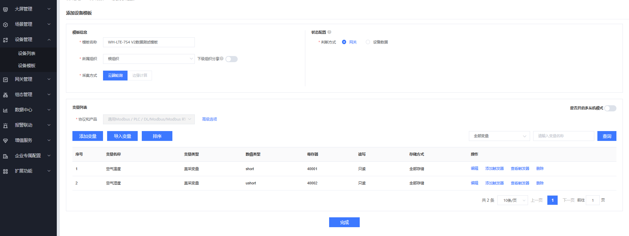Click the 场景管理 cube icon
Screen dimensions: 629x236
(5, 24)
